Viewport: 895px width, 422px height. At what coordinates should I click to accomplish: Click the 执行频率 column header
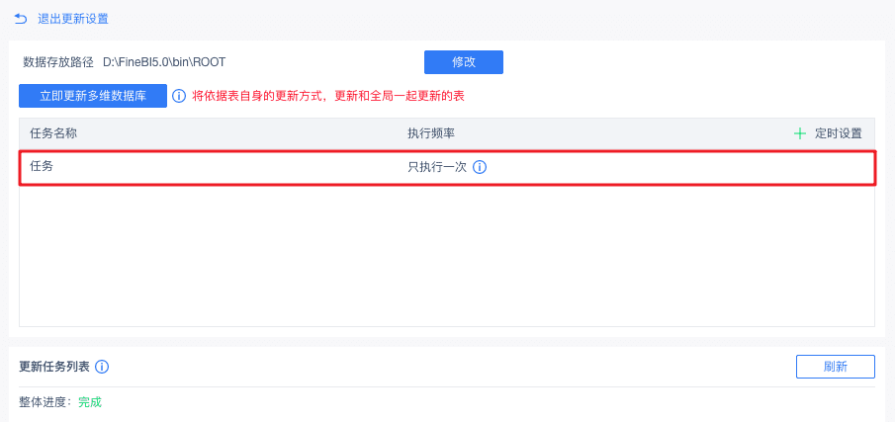[431, 133]
